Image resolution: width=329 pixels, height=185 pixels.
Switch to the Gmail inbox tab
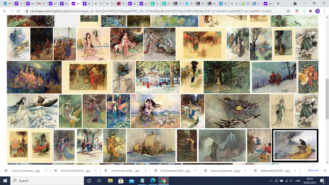tap(41, 4)
